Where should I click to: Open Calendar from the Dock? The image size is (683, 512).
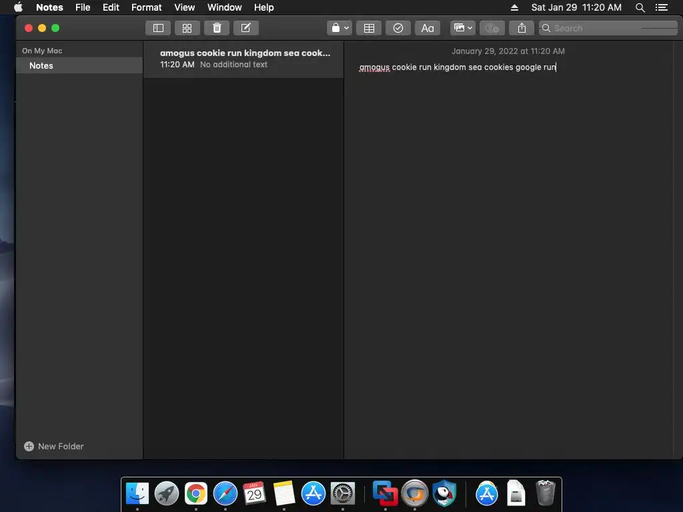pyautogui.click(x=254, y=494)
